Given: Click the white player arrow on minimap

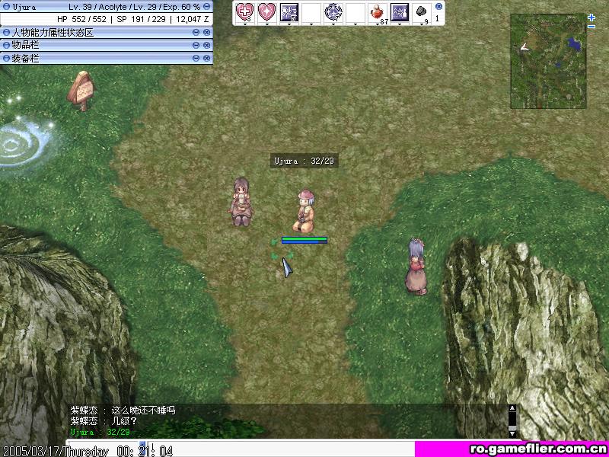Looking at the screenshot, I should point(525,47).
